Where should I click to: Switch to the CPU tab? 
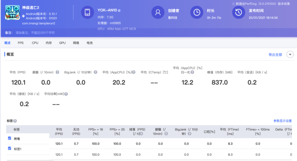pos(35,43)
